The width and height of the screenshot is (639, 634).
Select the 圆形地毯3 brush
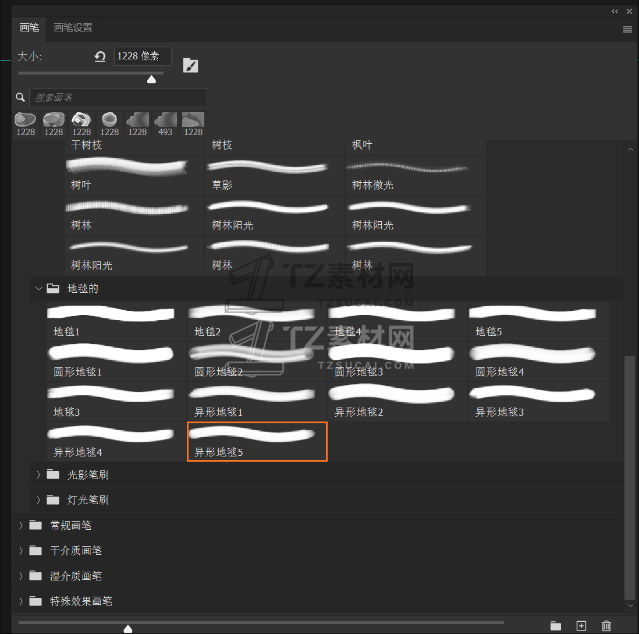click(397, 361)
